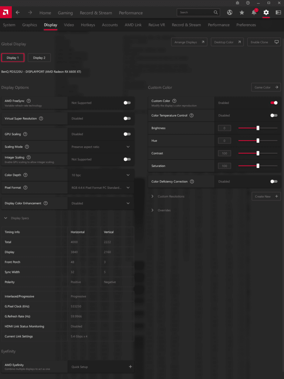284x379 pixels.
Task: Open the Color Depth dropdown
Action: pos(128,175)
